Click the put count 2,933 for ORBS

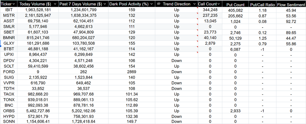tap(235, 111)
